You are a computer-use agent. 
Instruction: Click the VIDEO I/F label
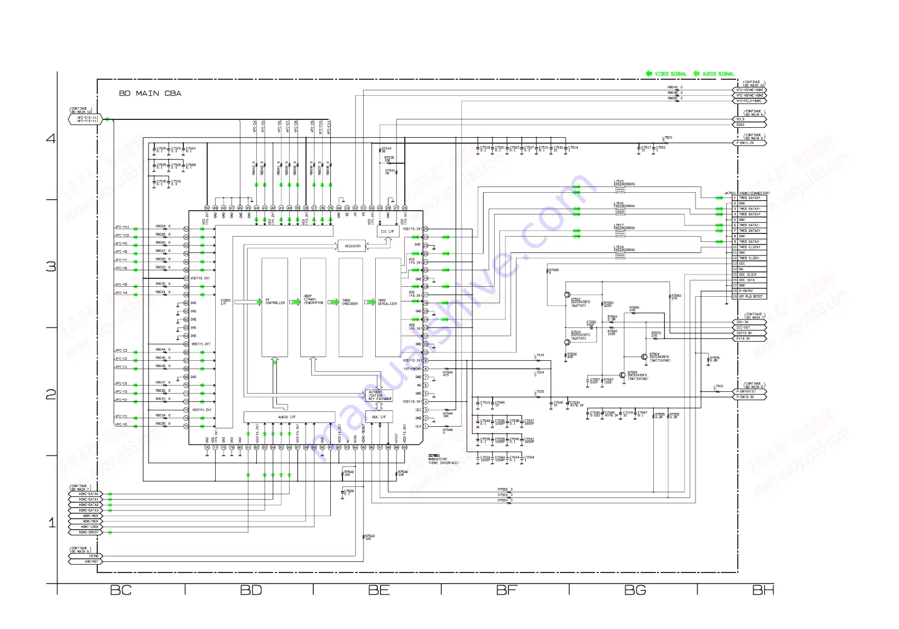[x=226, y=302]
